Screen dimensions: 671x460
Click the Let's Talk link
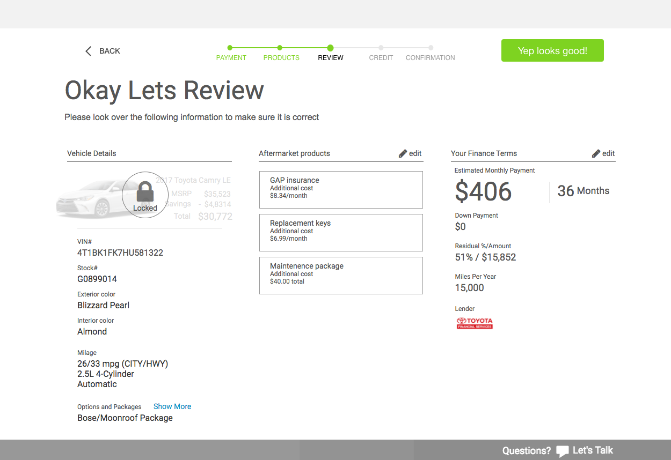tap(593, 450)
